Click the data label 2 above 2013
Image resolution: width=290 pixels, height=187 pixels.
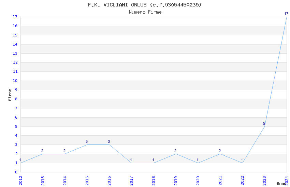point(42,151)
